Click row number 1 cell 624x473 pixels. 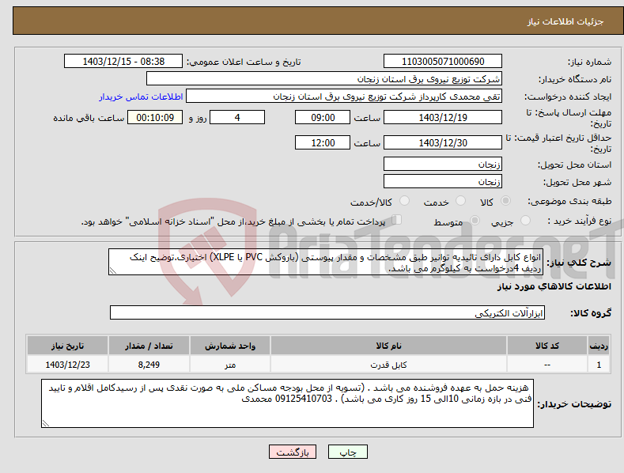pyautogui.click(x=599, y=365)
